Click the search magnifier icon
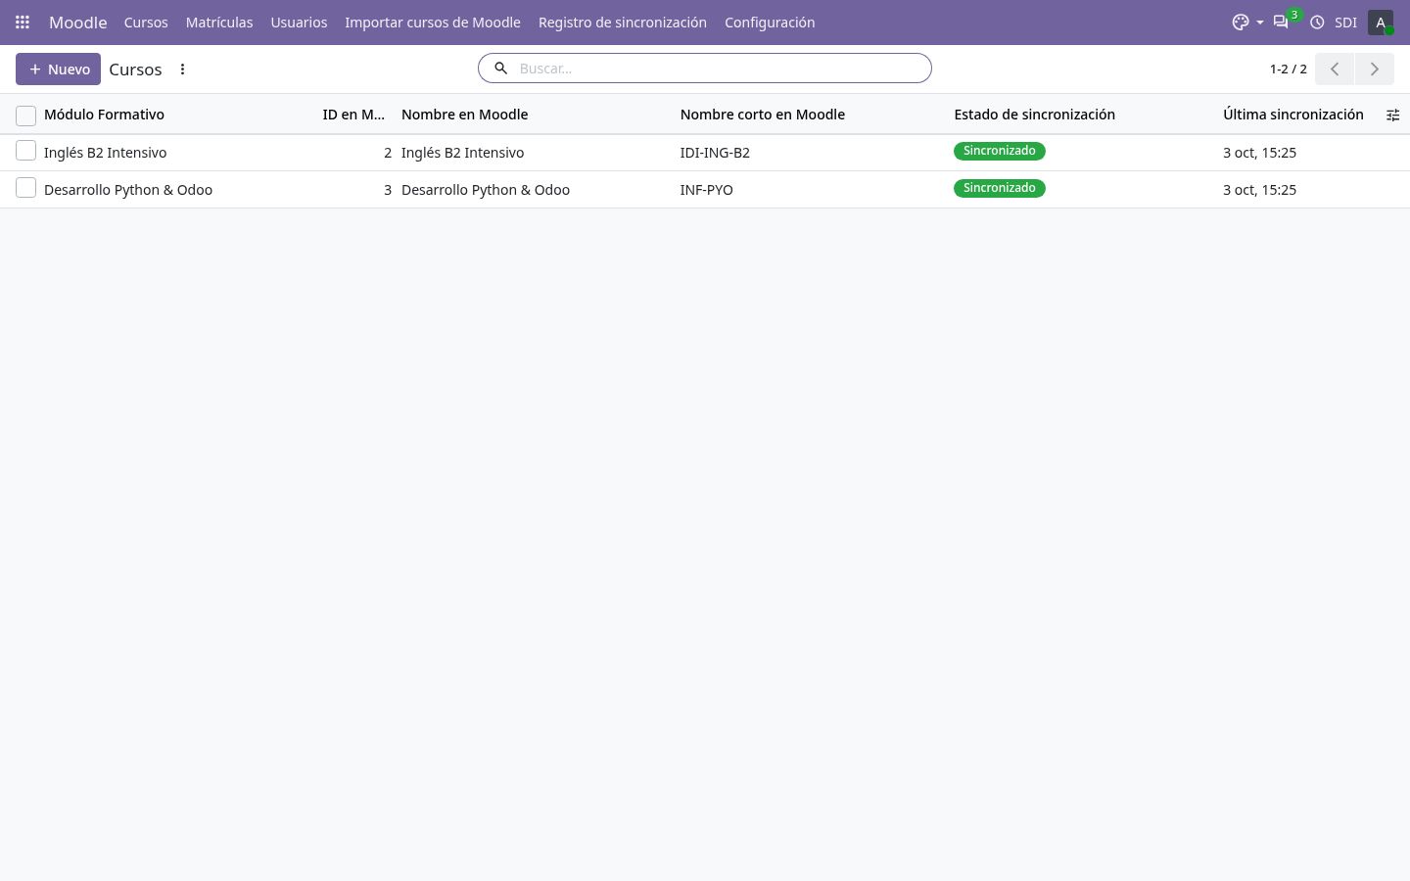 500,68
